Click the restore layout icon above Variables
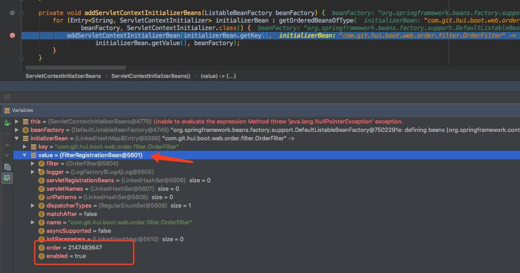Image resolution: width=520 pixels, height=273 pixels. (7, 97)
